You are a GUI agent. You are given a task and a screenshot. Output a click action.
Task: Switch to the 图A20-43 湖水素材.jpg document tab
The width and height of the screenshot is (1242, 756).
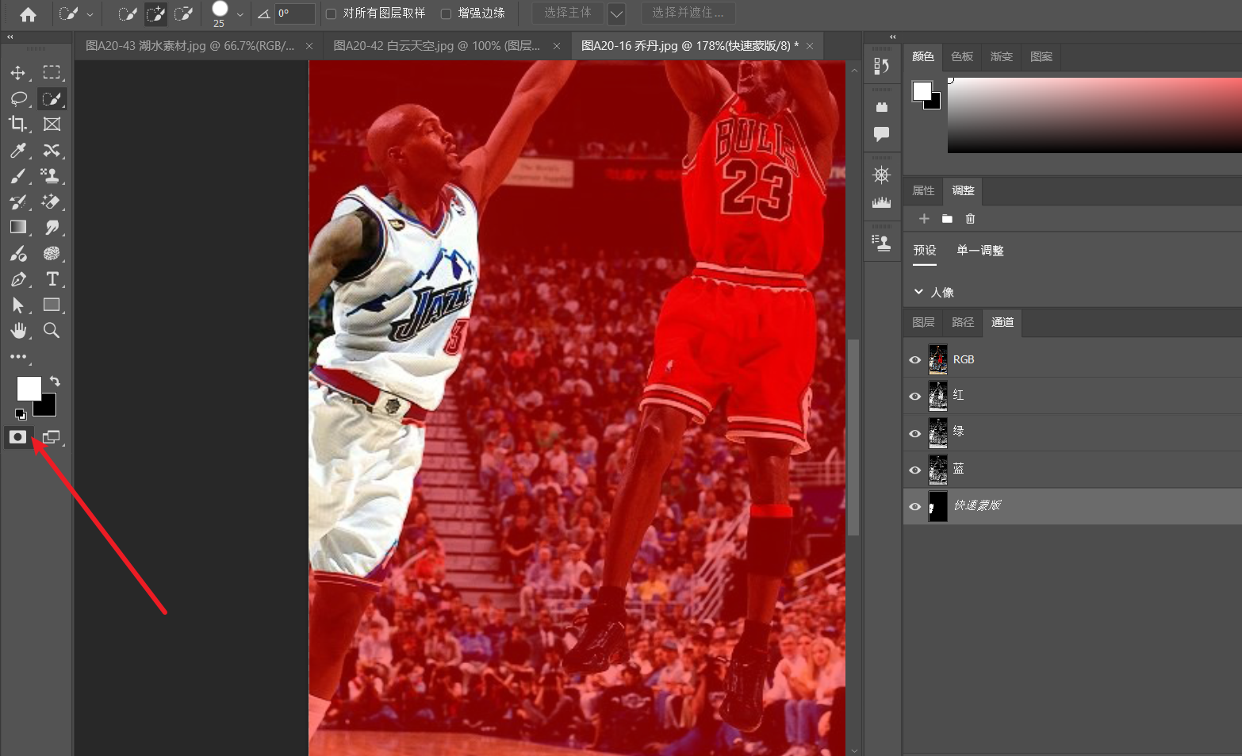(190, 46)
